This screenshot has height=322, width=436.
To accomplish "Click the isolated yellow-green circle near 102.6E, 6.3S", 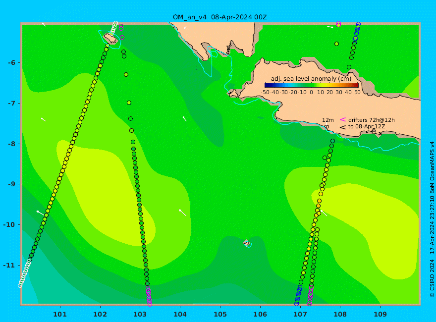I will point(126,74).
